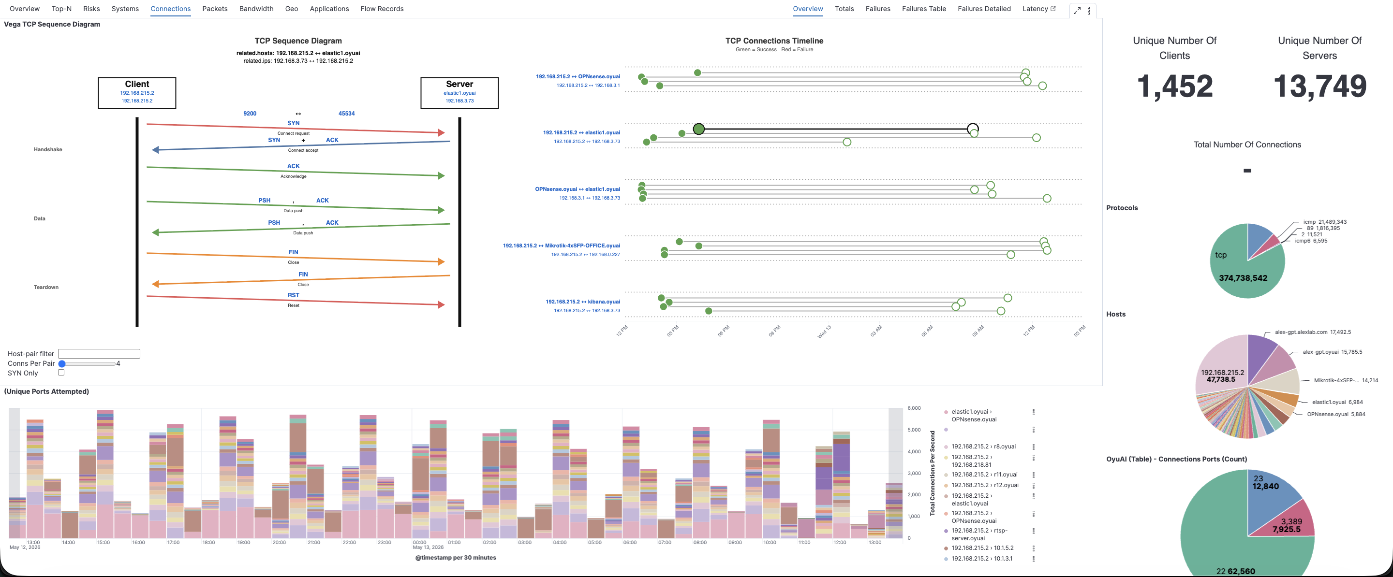Enable the SYN Only checkbox
The width and height of the screenshot is (1393, 577).
[x=61, y=372]
